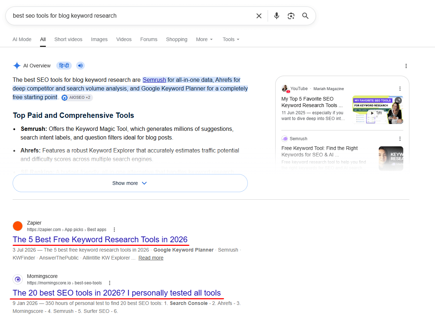Click the Zapier orange favicon
The image size is (435, 319).
pyautogui.click(x=18, y=226)
